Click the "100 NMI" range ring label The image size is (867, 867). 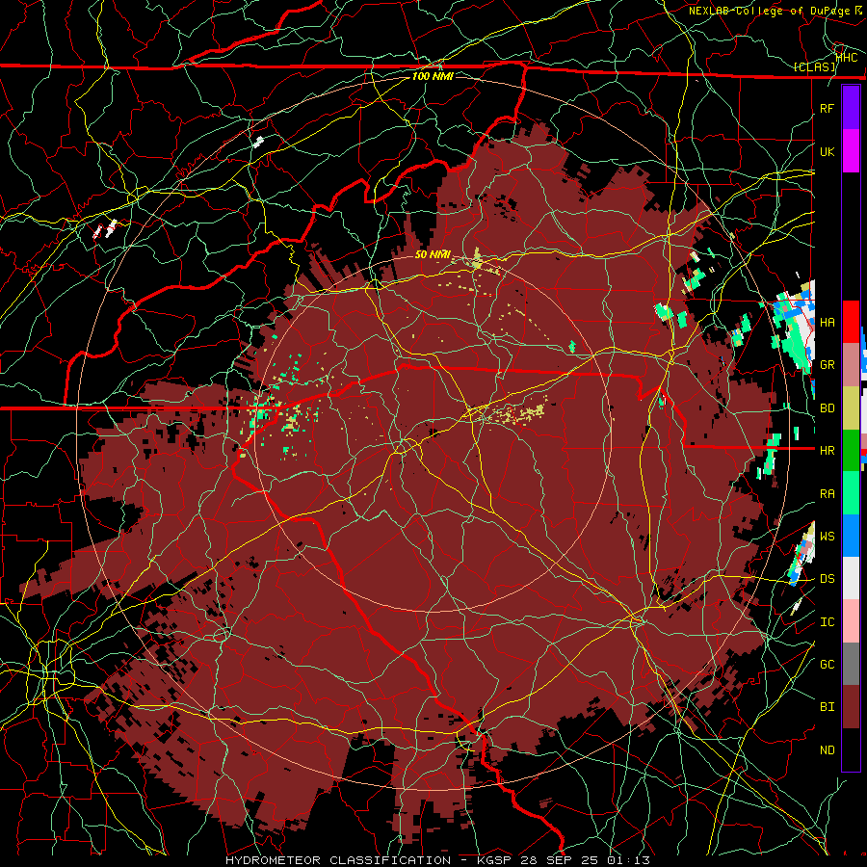click(x=433, y=76)
